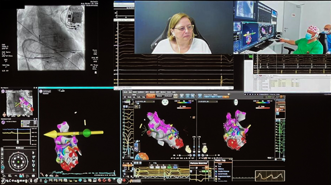Click the fluoroscopy X-ray image at top left

[51, 38]
